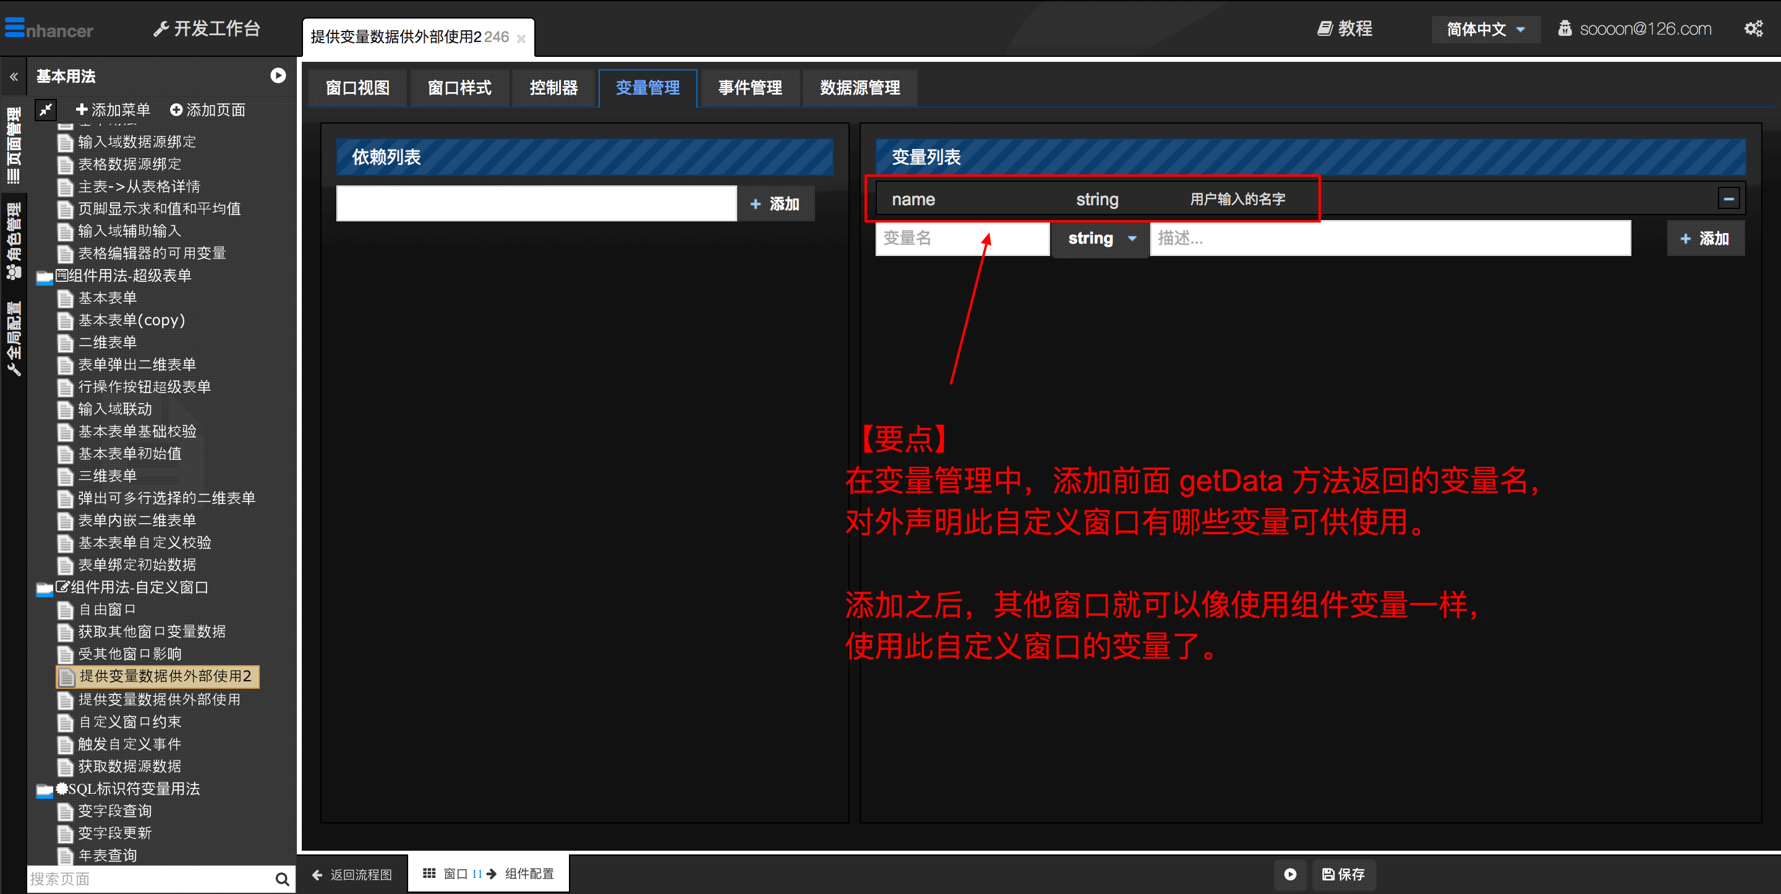
Task: Collapse sidebar with double chevron icon
Action: [13, 77]
